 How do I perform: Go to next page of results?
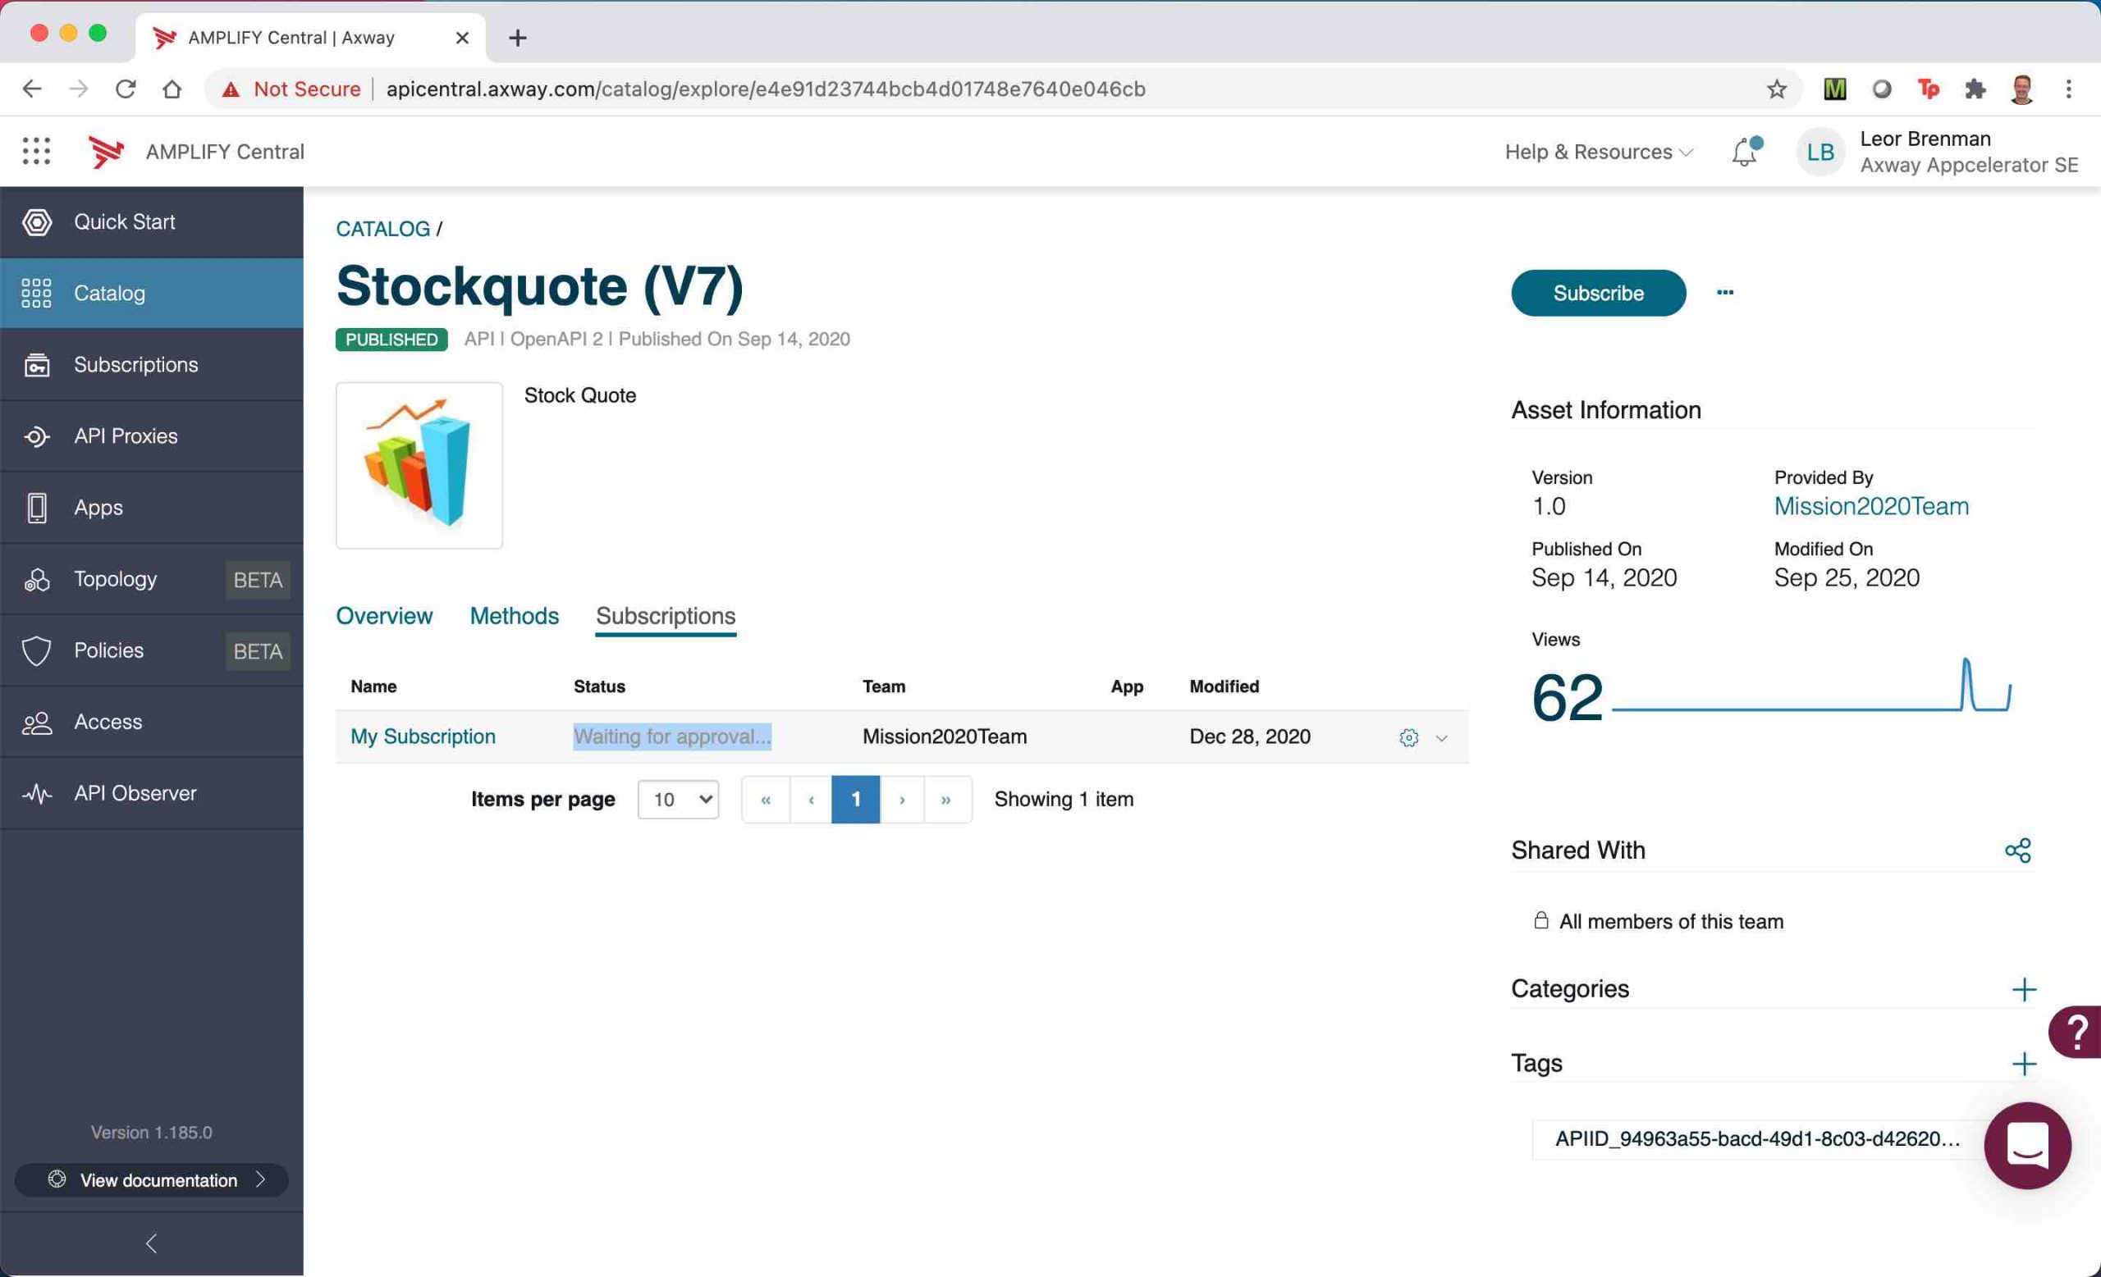tap(902, 799)
